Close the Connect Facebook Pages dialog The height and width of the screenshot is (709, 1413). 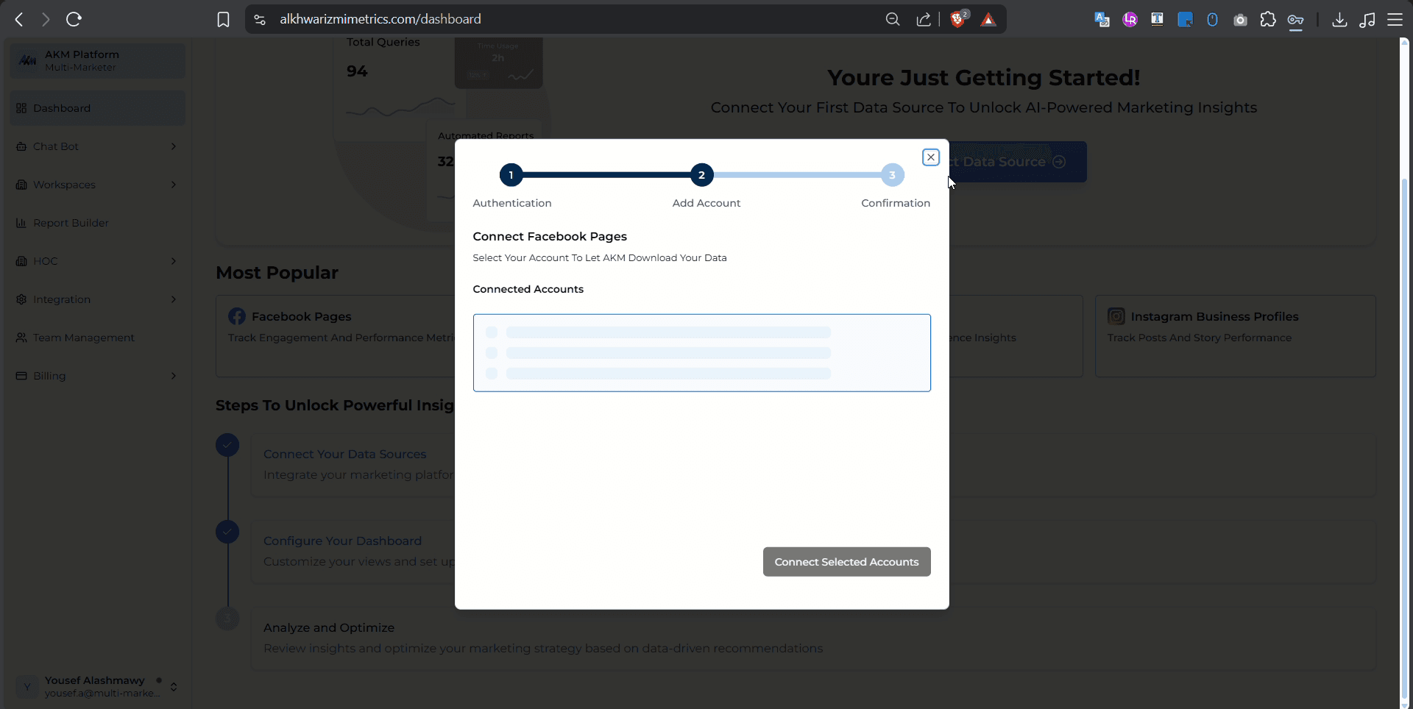930,157
